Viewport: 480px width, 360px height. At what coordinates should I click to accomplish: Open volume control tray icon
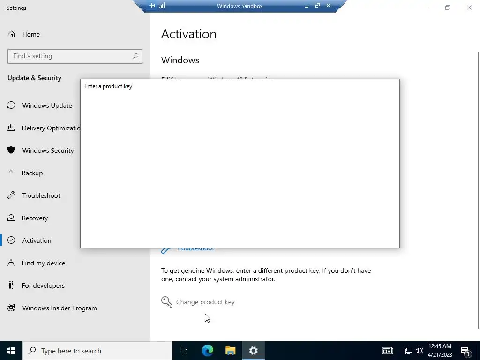tap(420, 351)
